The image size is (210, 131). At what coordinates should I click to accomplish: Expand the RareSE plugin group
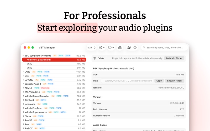23,120
